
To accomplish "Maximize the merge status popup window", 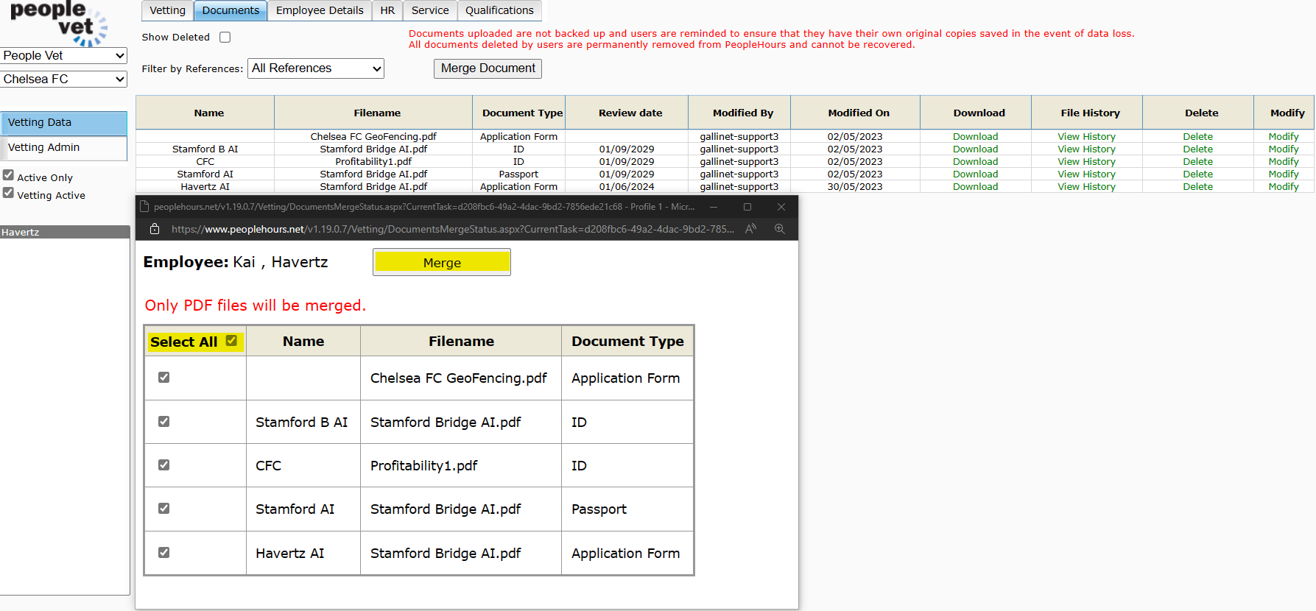I will [x=747, y=207].
